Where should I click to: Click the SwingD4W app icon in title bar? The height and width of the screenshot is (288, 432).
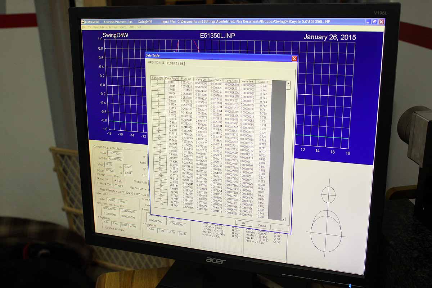click(x=83, y=22)
